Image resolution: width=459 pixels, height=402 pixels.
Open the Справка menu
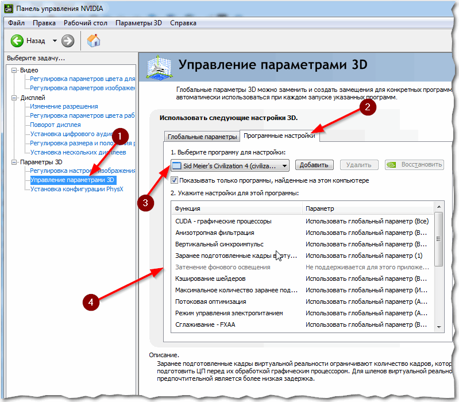(x=183, y=23)
